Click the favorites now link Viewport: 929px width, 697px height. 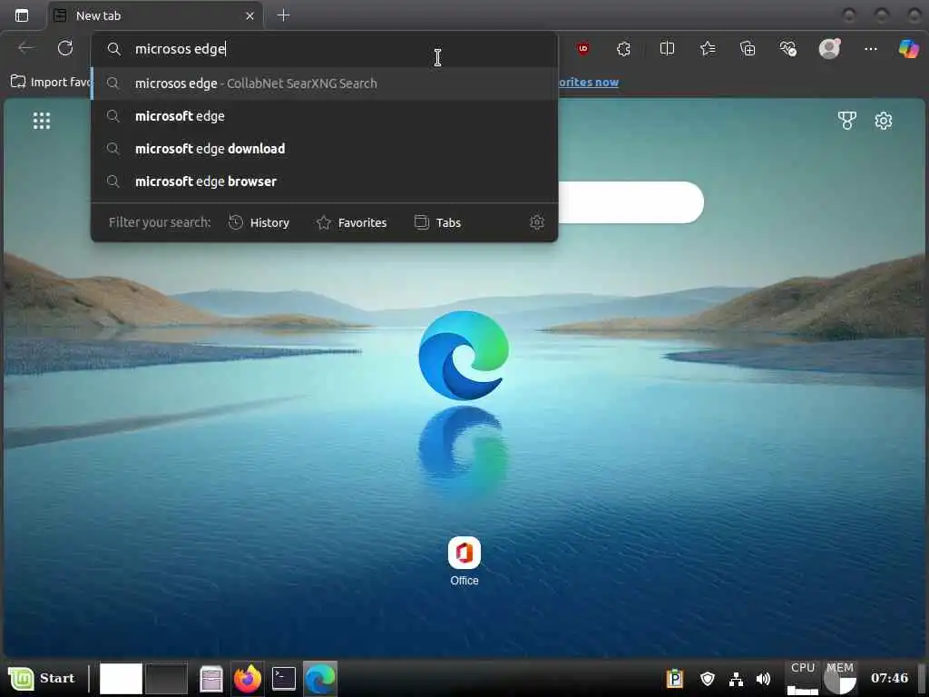point(589,82)
